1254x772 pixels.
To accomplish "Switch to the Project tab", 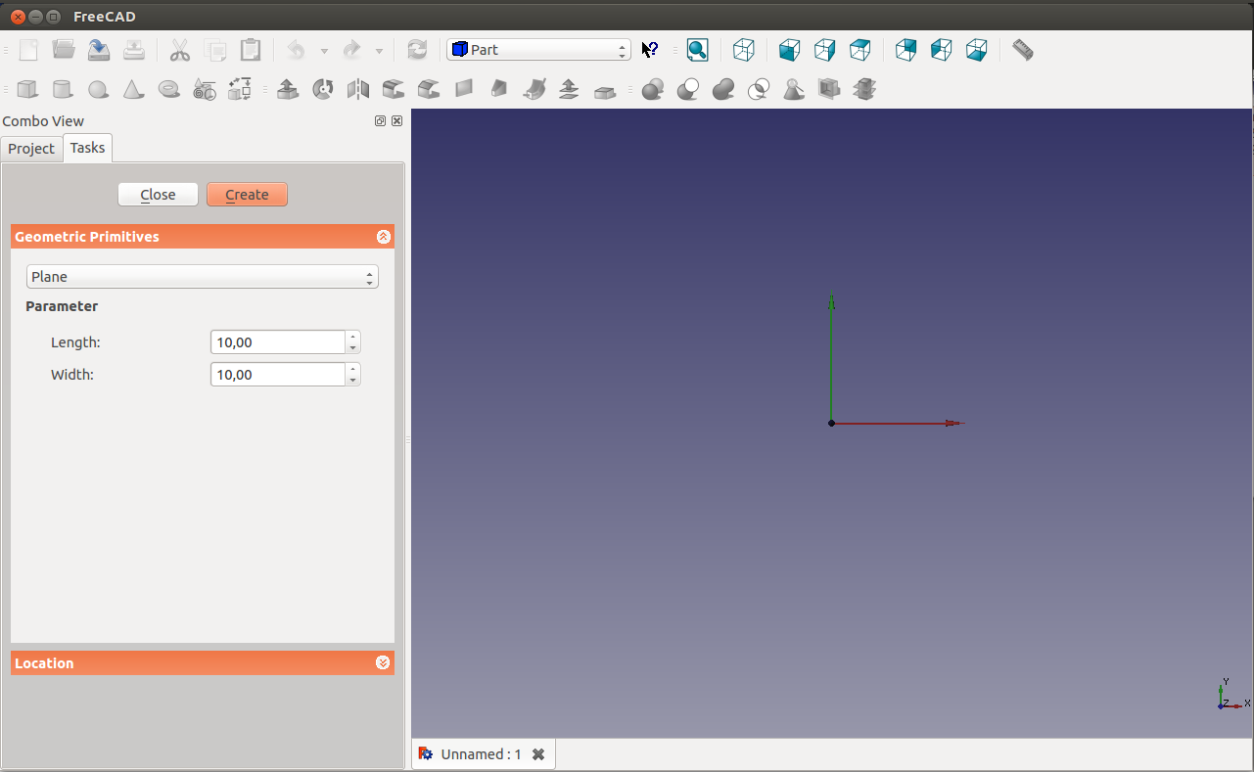I will click(31, 149).
